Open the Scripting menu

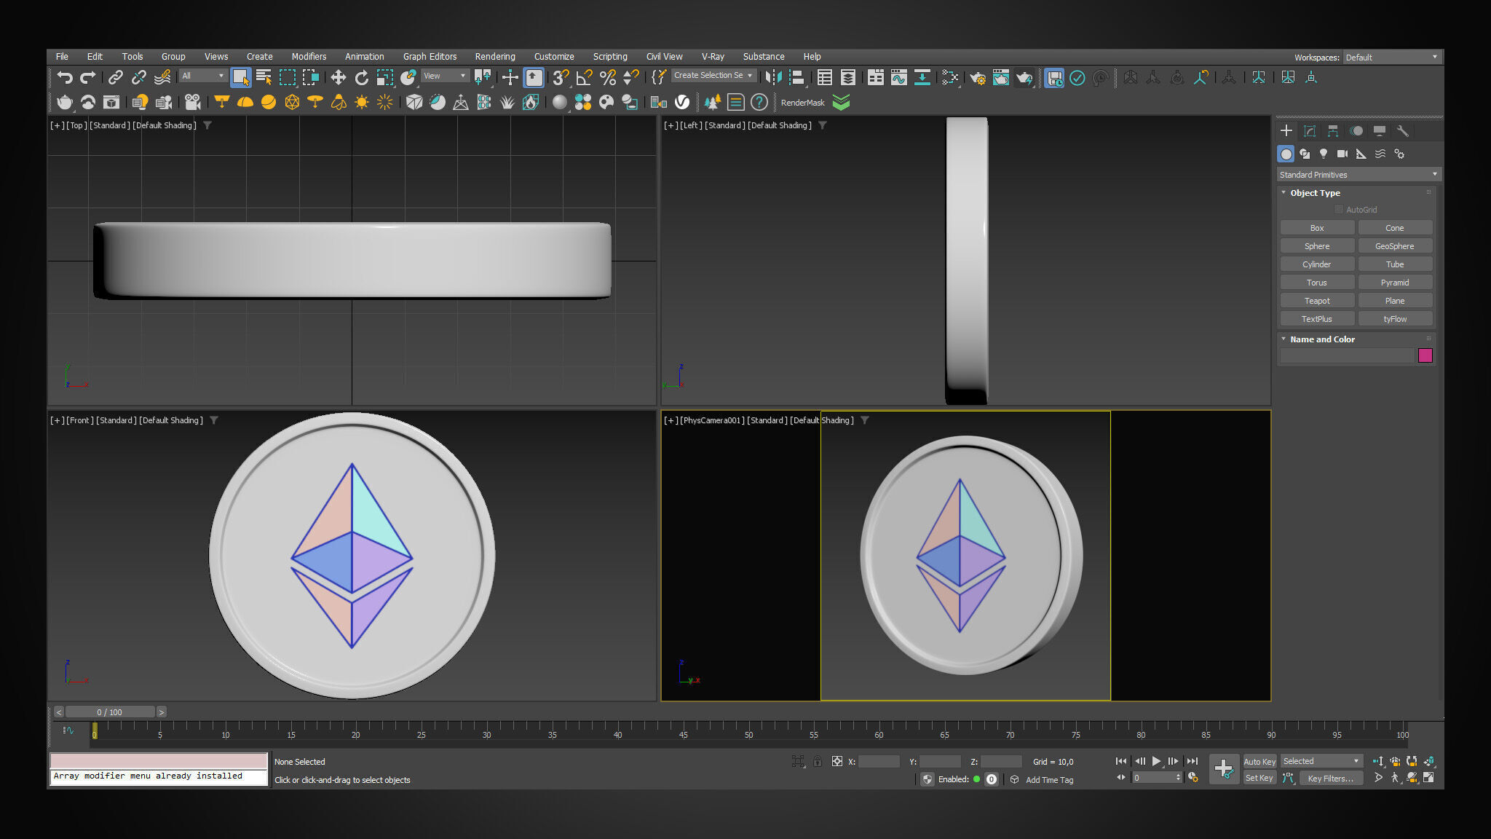click(x=610, y=57)
